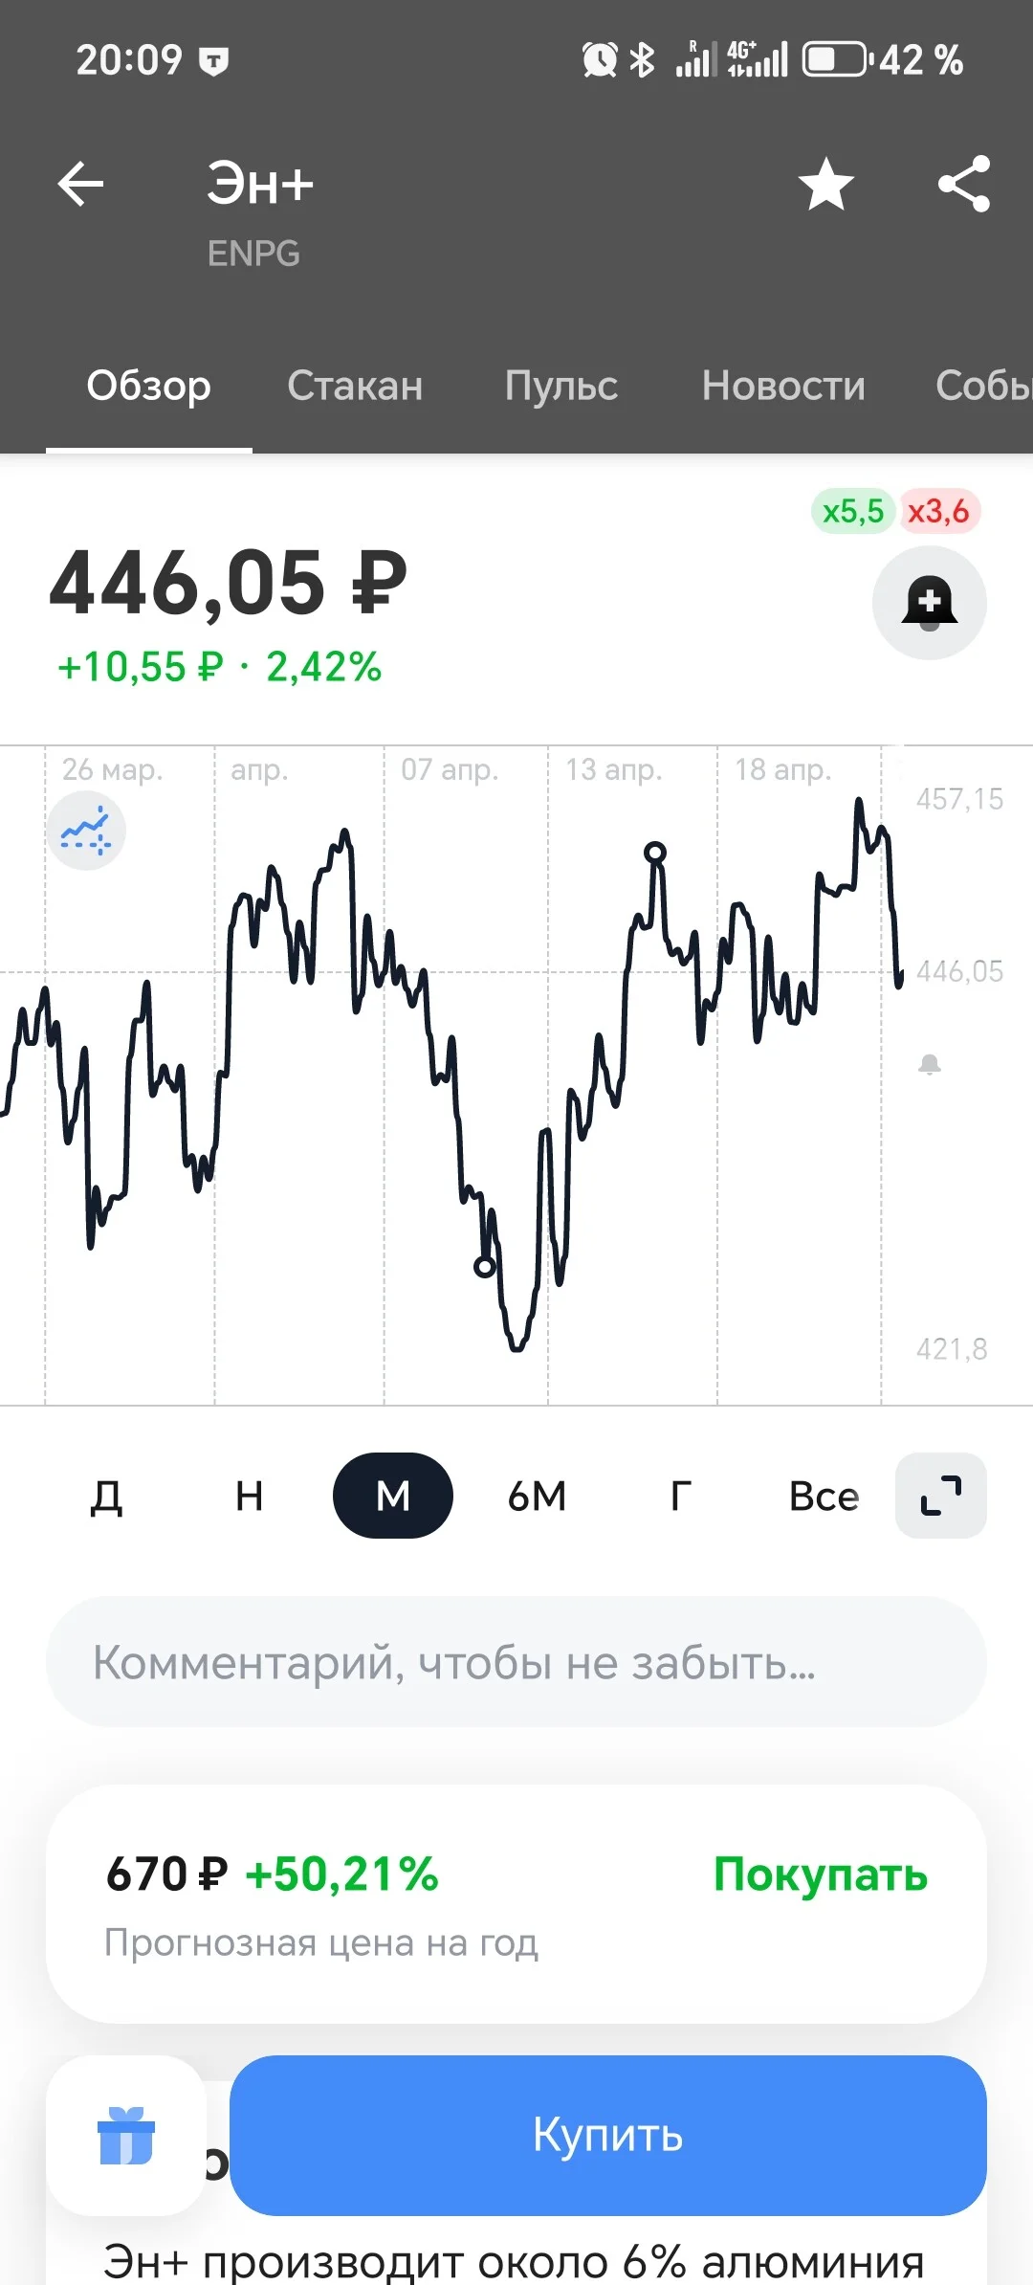
Task: Select the short leverage x3,6 badge
Action: pos(938,511)
